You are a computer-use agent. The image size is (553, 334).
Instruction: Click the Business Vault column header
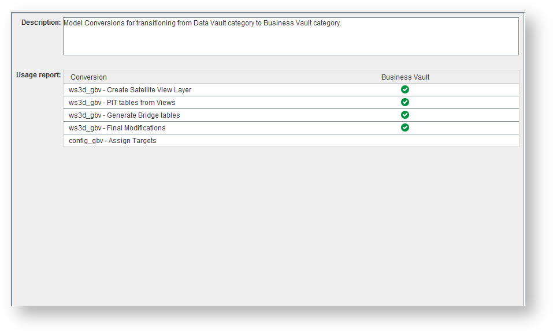click(405, 77)
